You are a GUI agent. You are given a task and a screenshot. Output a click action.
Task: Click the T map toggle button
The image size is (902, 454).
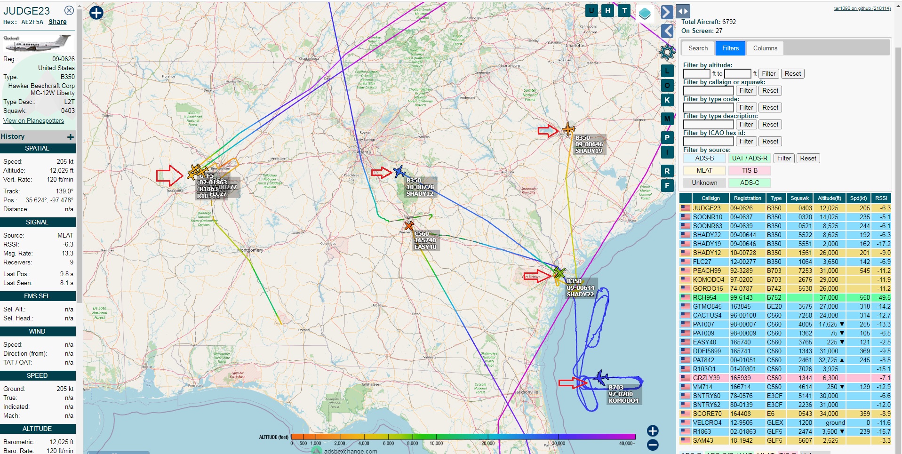point(624,10)
